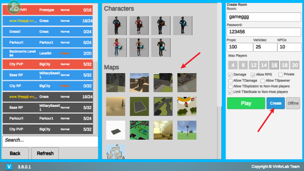Viewport: 304px width, 171px height.
Task: Pick the colorful circular plaza map
Action: [x=187, y=106]
